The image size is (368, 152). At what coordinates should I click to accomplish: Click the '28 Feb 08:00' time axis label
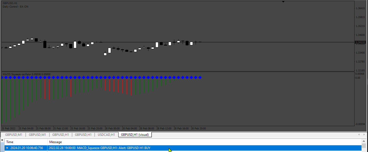147,129
